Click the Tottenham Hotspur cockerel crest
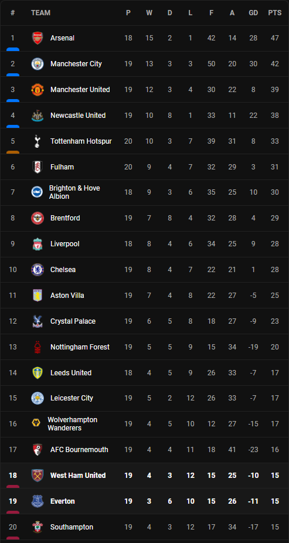The image size is (289, 543). pyautogui.click(x=38, y=141)
